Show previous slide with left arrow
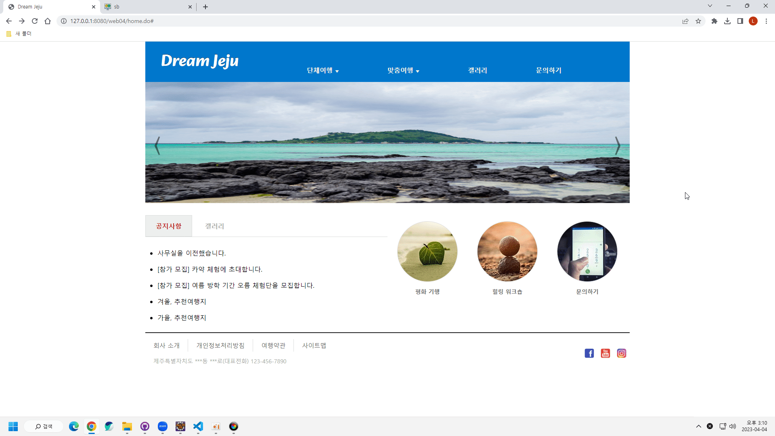The image size is (775, 436). tap(157, 145)
